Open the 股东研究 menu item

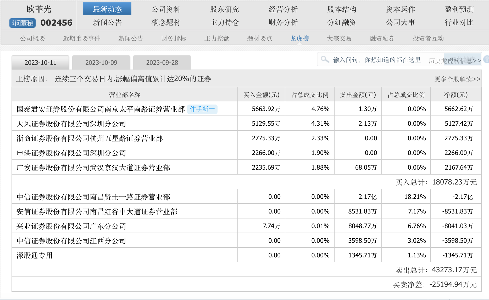coord(224,9)
